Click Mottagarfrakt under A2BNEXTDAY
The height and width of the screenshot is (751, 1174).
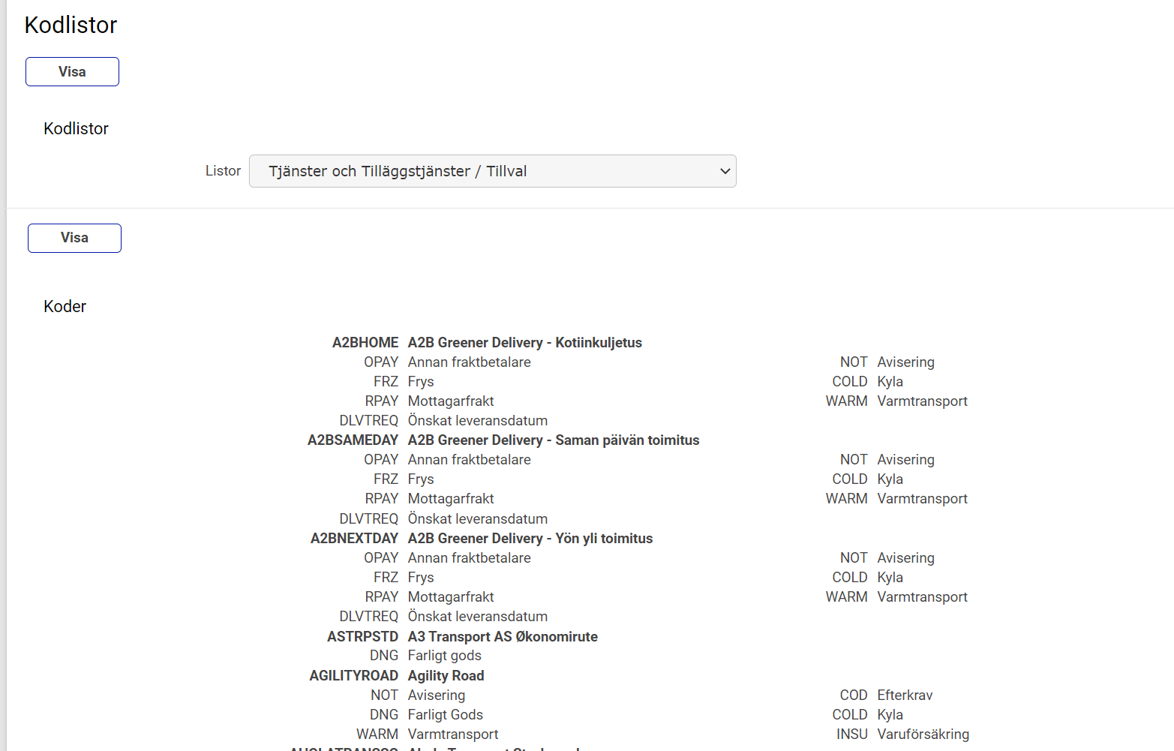451,596
